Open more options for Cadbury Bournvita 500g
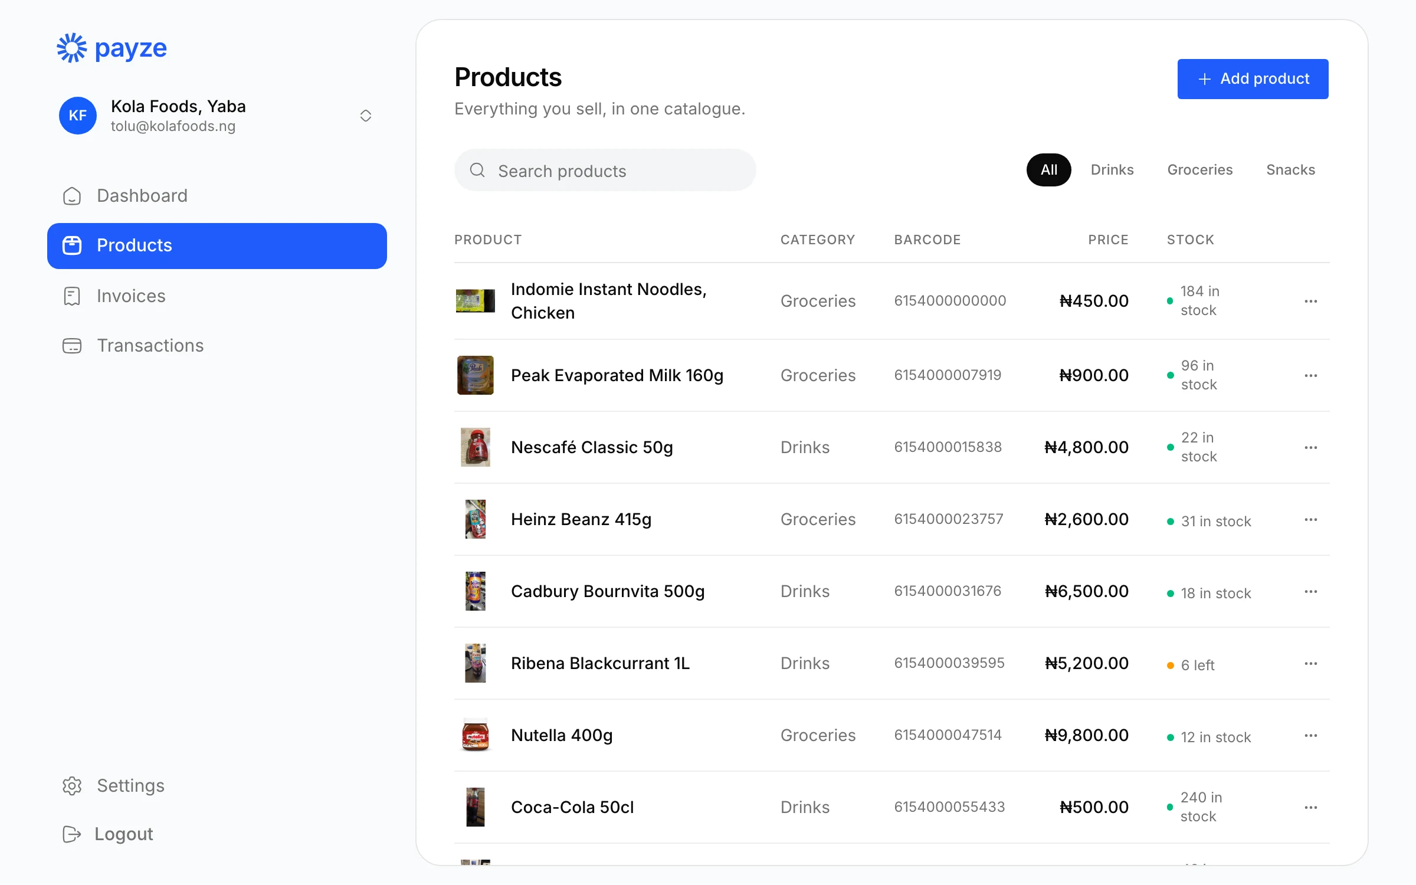Image resolution: width=1416 pixels, height=885 pixels. tap(1311, 592)
